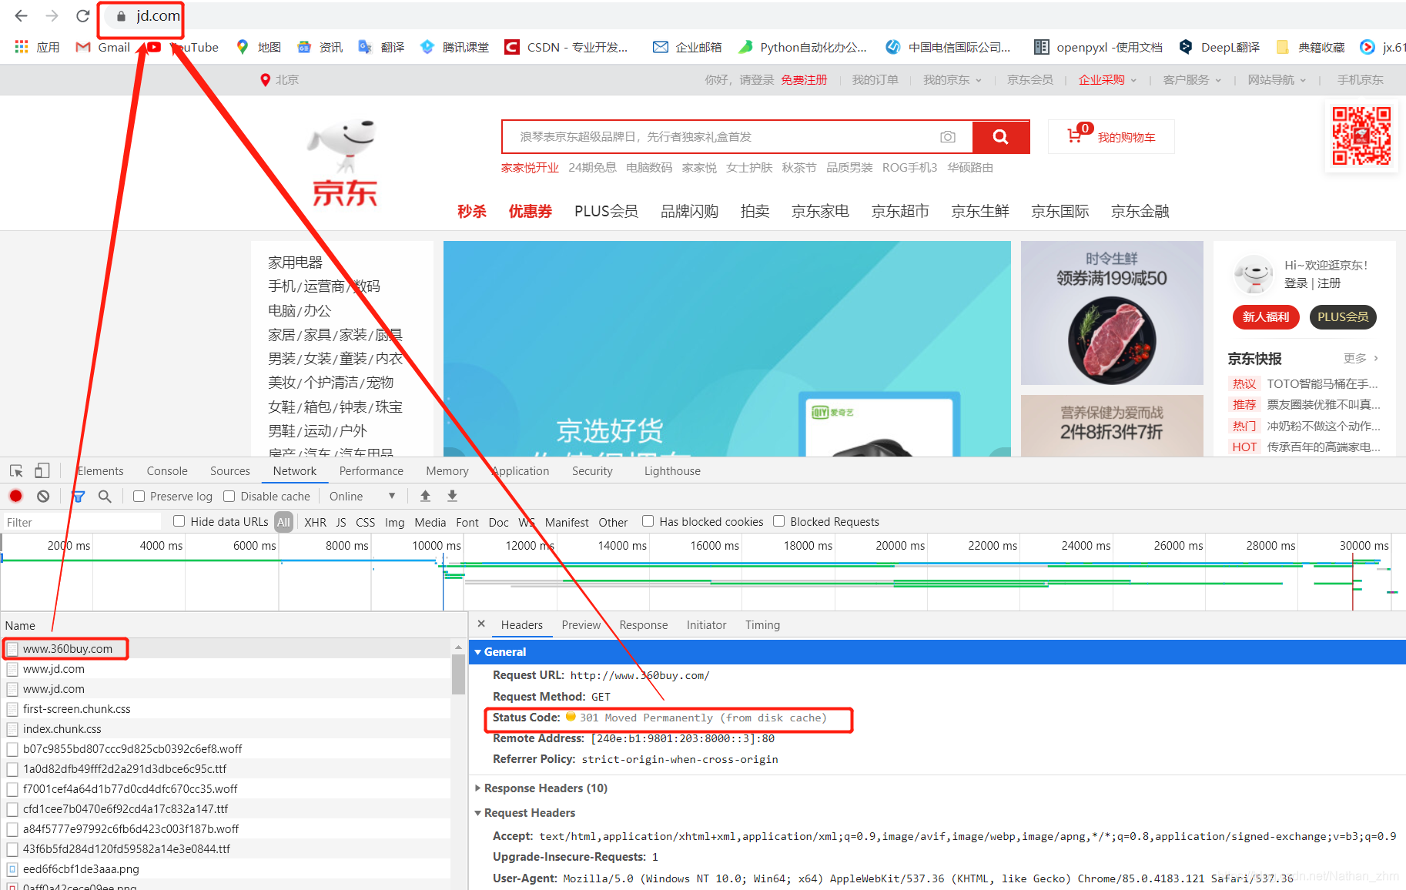
Task: Stop recording network log red button
Action: [16, 496]
